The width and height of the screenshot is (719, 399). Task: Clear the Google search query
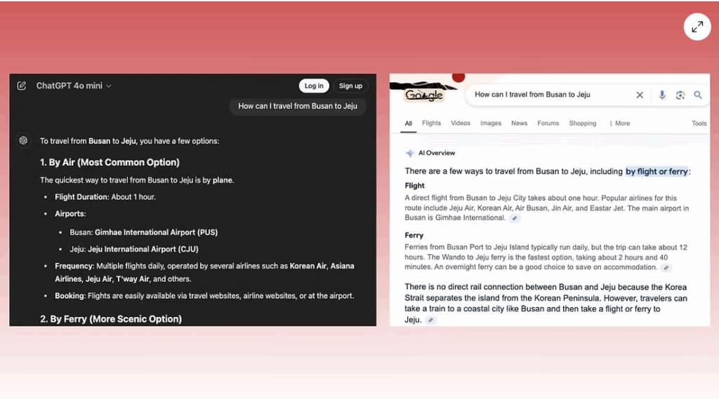[x=640, y=95]
